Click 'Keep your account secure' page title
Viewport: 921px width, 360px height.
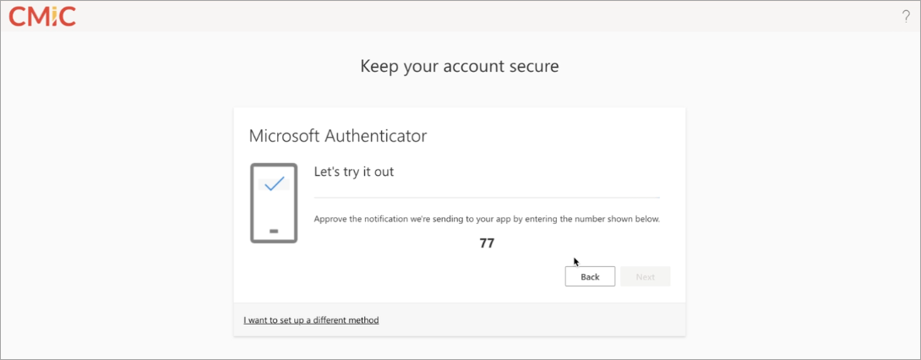coord(460,66)
